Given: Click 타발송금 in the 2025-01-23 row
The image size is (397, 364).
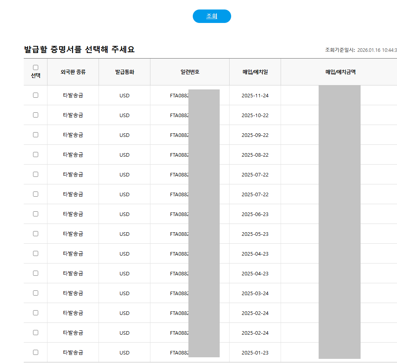Looking at the screenshot, I should [x=73, y=353].
